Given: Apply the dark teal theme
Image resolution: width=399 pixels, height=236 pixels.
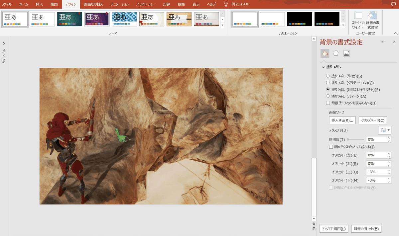Looking at the screenshot, I should pos(69,19).
